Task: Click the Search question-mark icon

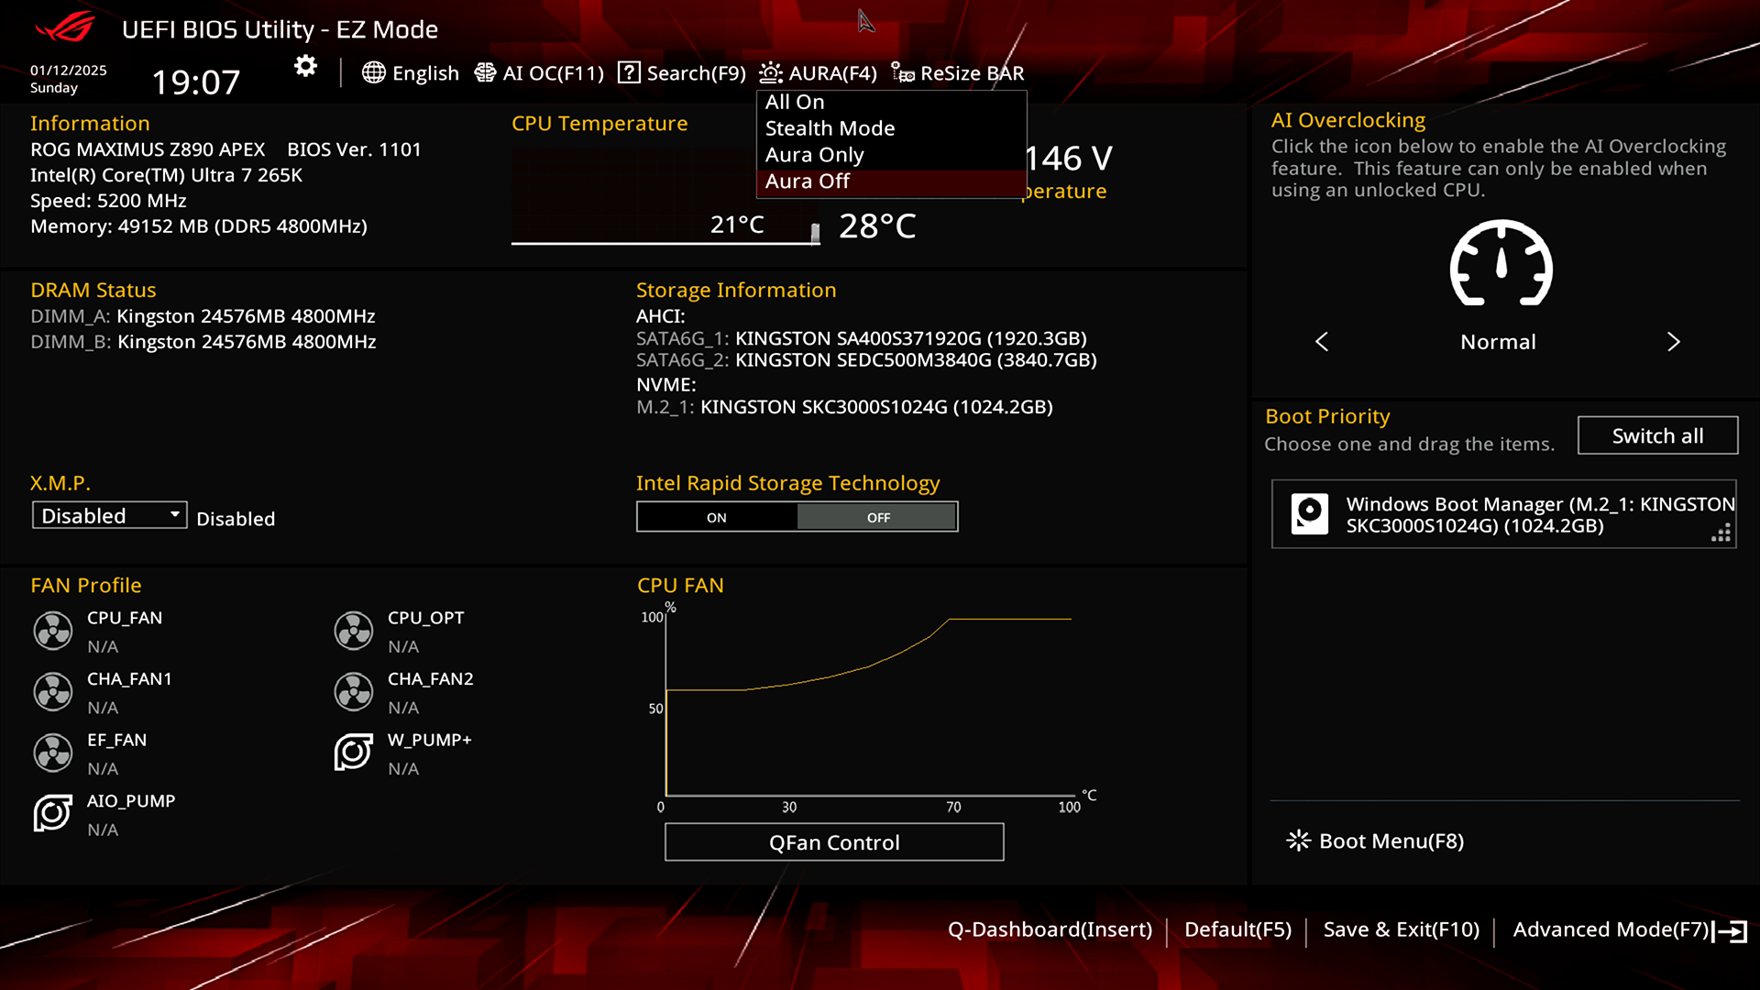Action: (x=629, y=72)
